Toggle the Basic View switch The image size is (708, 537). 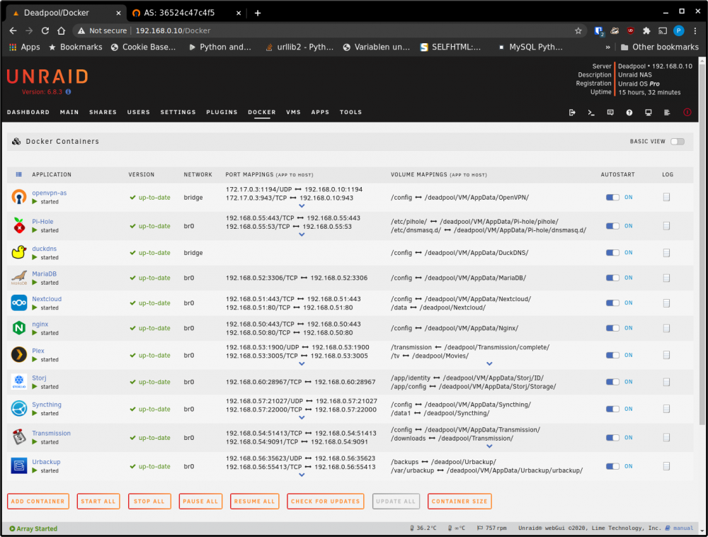coord(678,142)
